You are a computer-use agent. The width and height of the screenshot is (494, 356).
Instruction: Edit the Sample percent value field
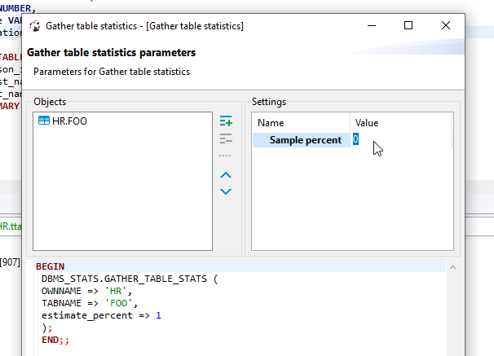(x=400, y=139)
